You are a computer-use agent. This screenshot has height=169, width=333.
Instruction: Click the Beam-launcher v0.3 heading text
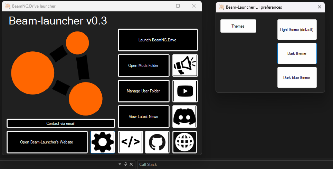coord(58,21)
